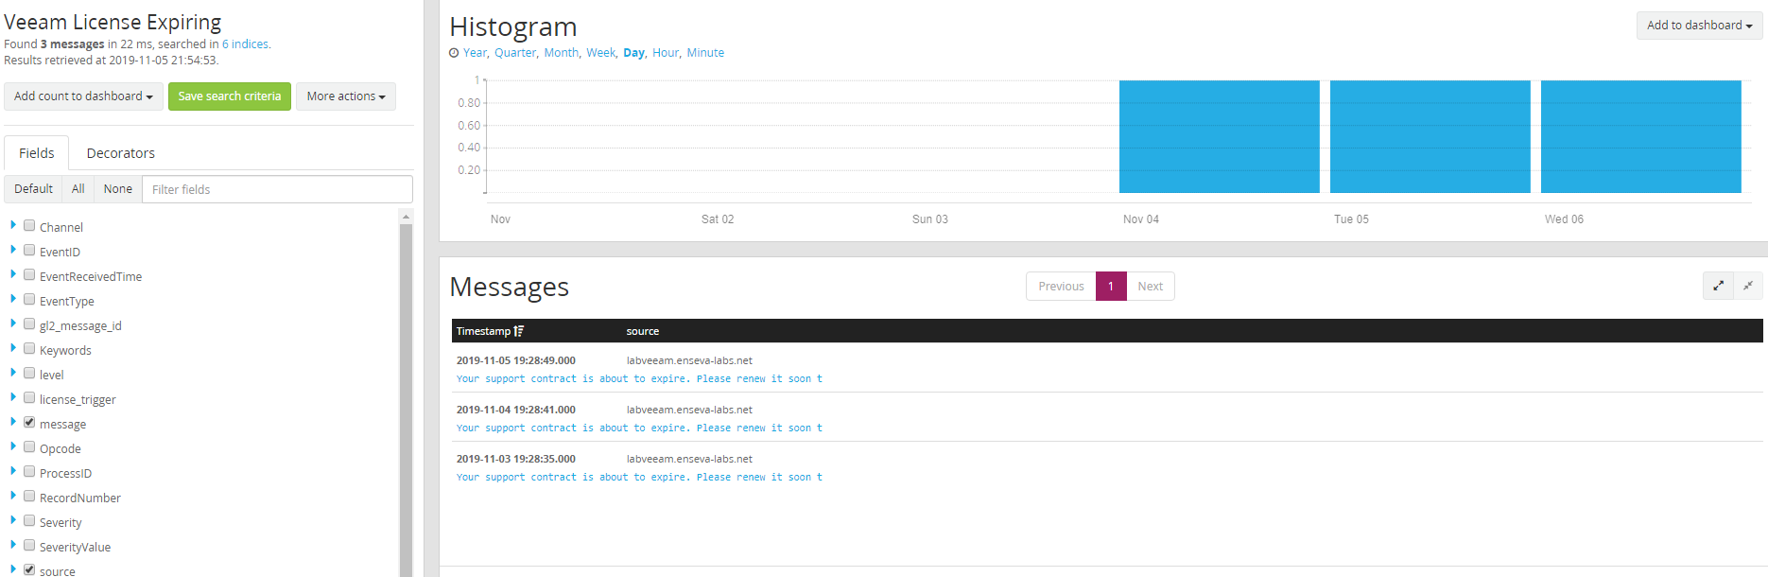This screenshot has width=1768, height=577.
Task: Go to Next messages page
Action: (x=1151, y=287)
